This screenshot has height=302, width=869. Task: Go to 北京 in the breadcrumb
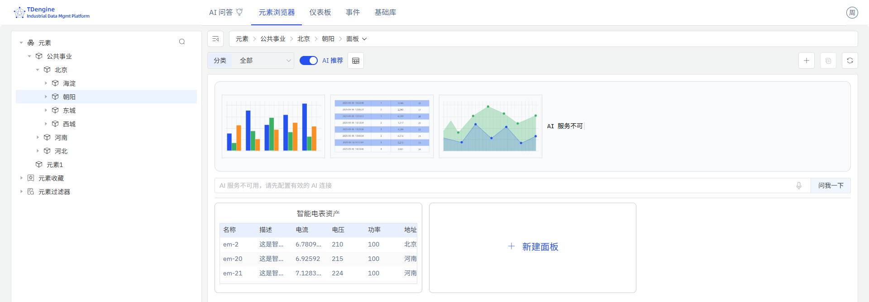tap(304, 39)
